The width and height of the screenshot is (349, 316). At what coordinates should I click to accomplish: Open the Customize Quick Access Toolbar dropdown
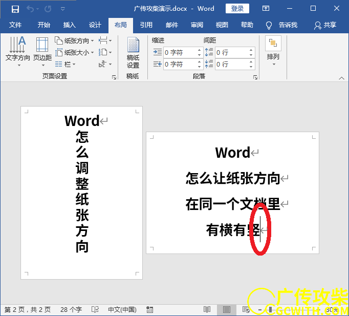click(63, 9)
